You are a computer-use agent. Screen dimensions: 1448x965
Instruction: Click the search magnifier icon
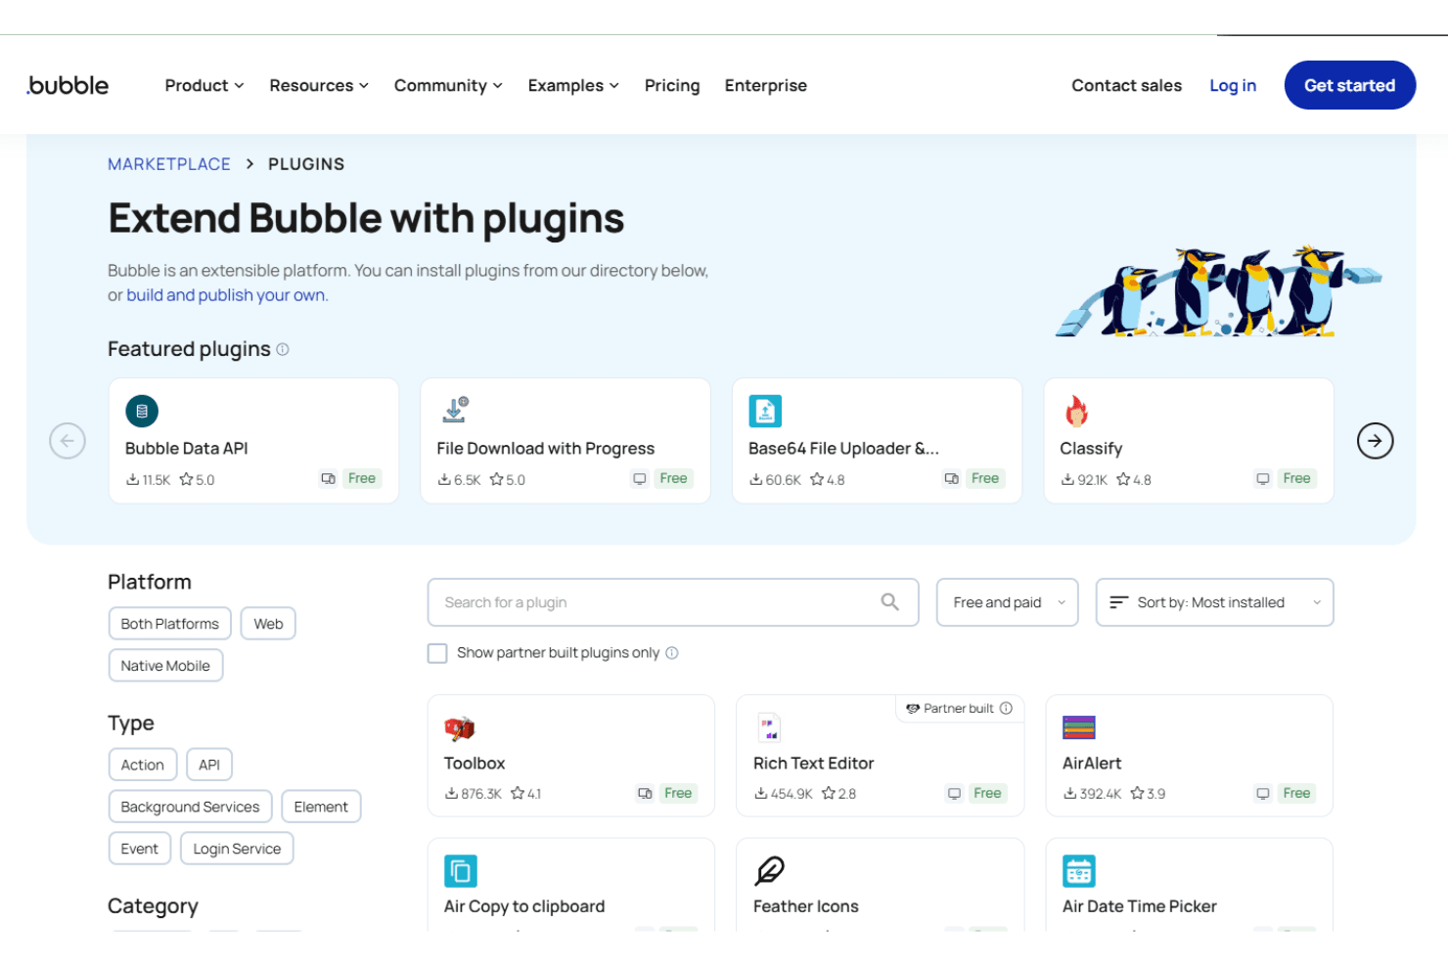[889, 602]
